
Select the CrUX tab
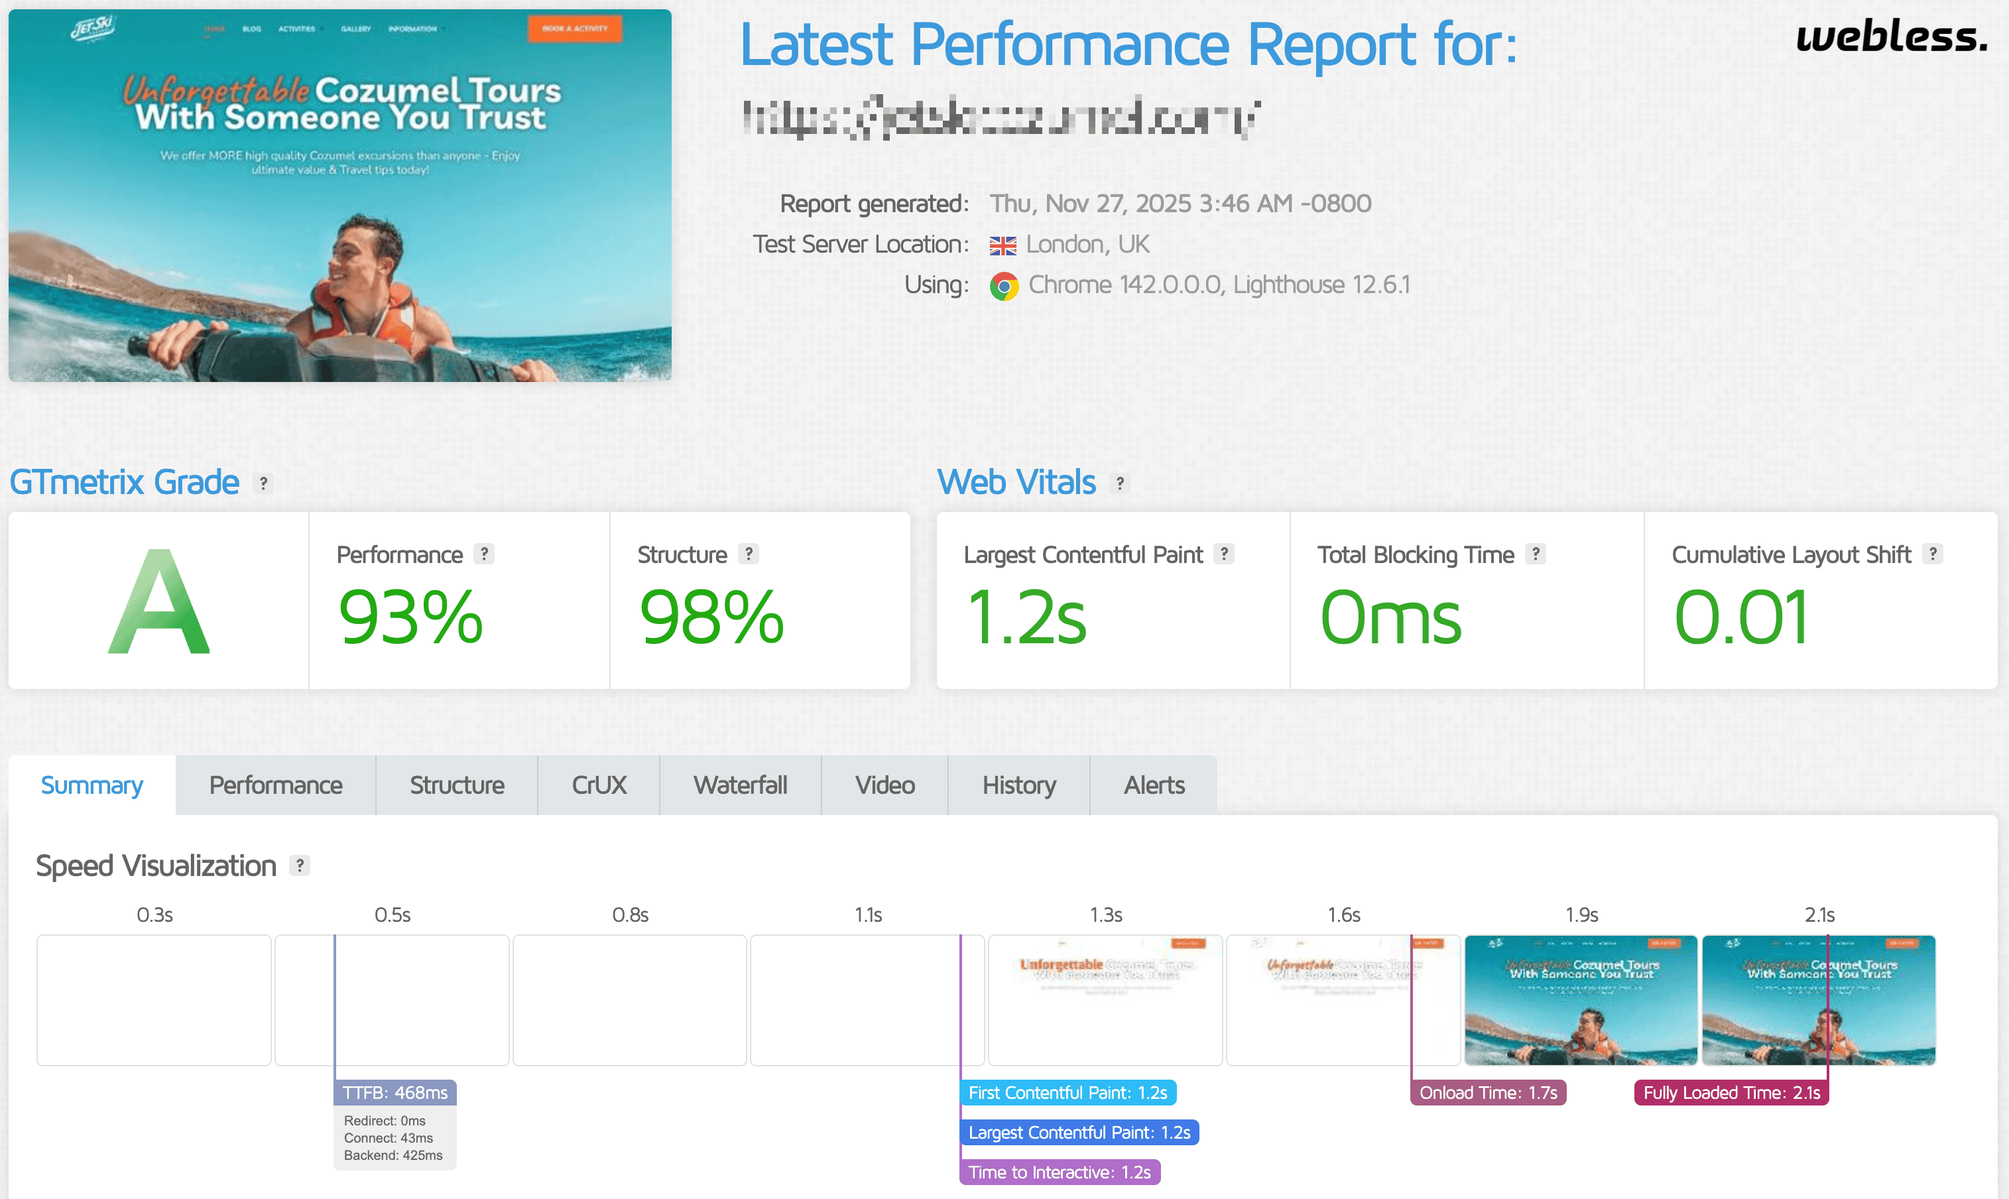coord(599,785)
